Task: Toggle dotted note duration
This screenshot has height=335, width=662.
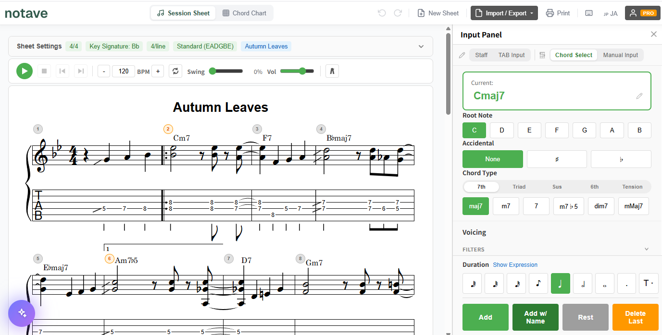Action: coord(626,283)
